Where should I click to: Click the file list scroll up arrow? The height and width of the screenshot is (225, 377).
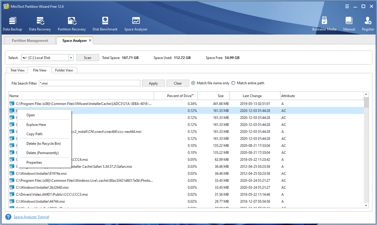pos(366,94)
